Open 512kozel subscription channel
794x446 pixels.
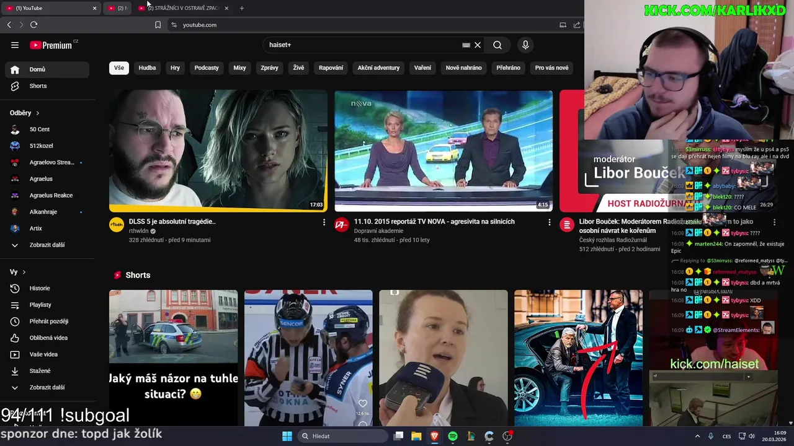(x=47, y=146)
